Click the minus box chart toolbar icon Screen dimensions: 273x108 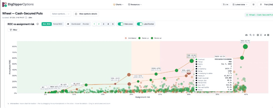tap(268, 35)
